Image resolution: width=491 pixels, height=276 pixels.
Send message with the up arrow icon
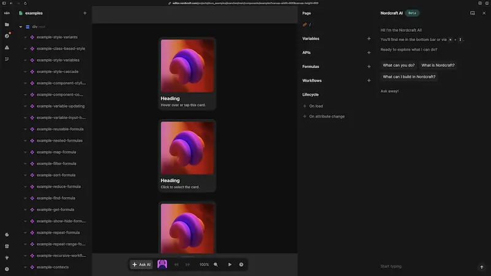[x=482, y=267]
